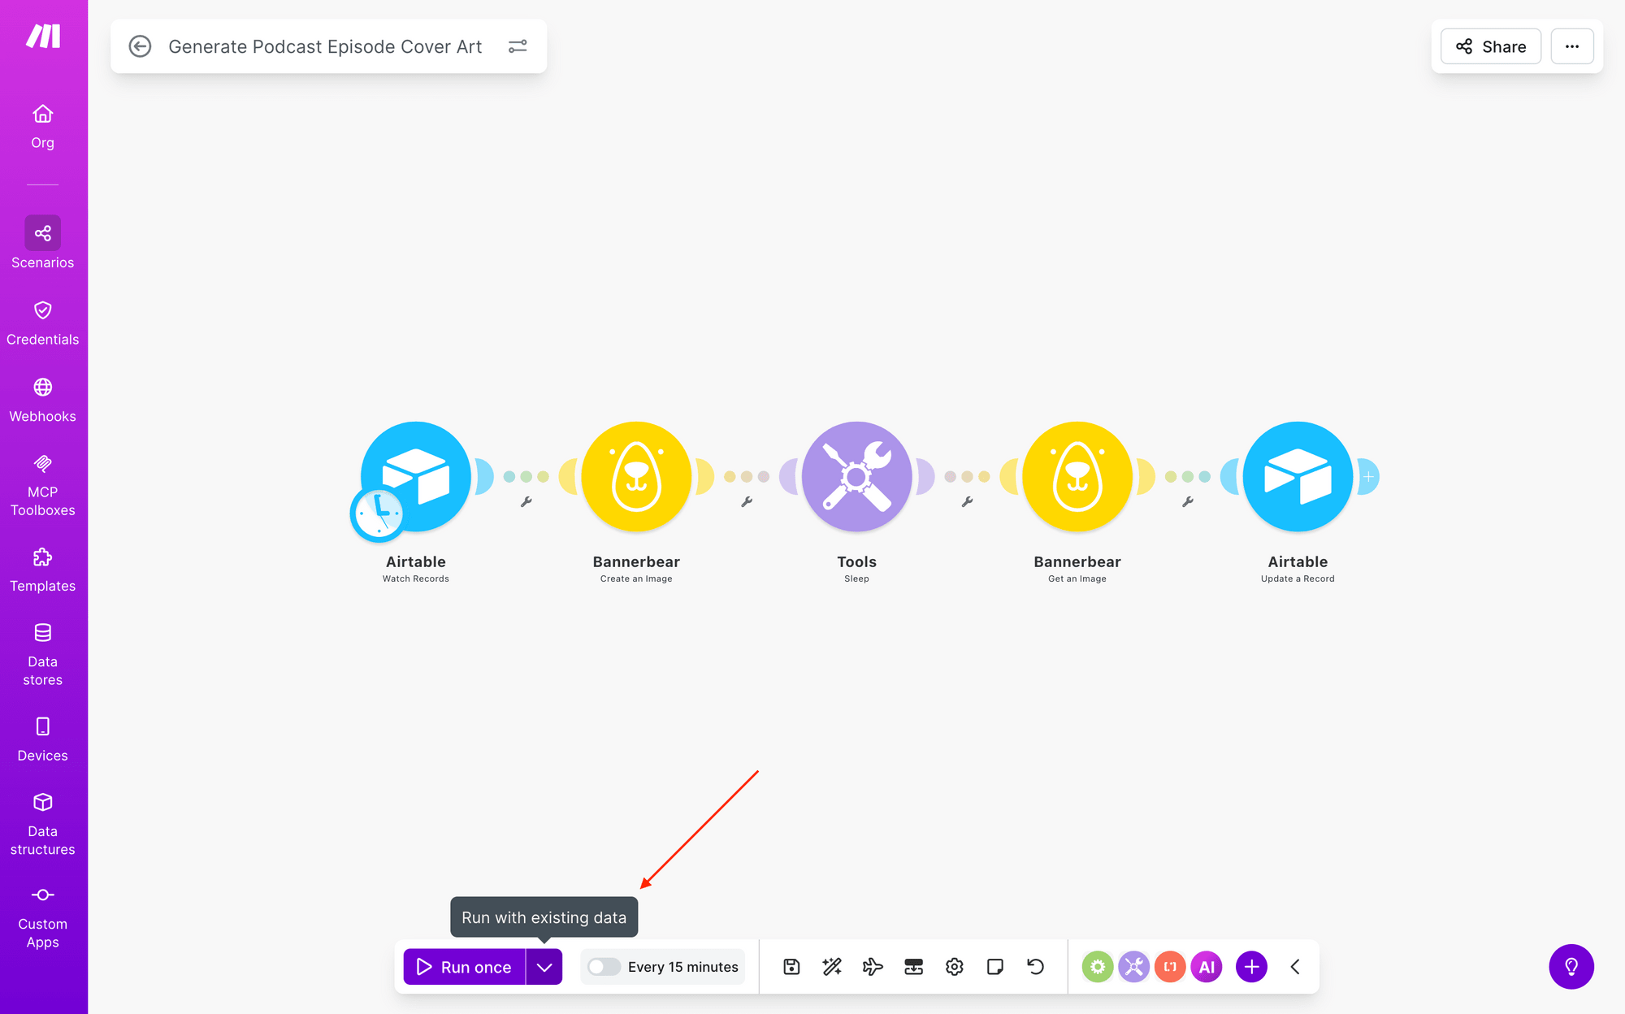Click the Run once button
Viewport: 1625px width, 1014px height.
[x=465, y=967]
